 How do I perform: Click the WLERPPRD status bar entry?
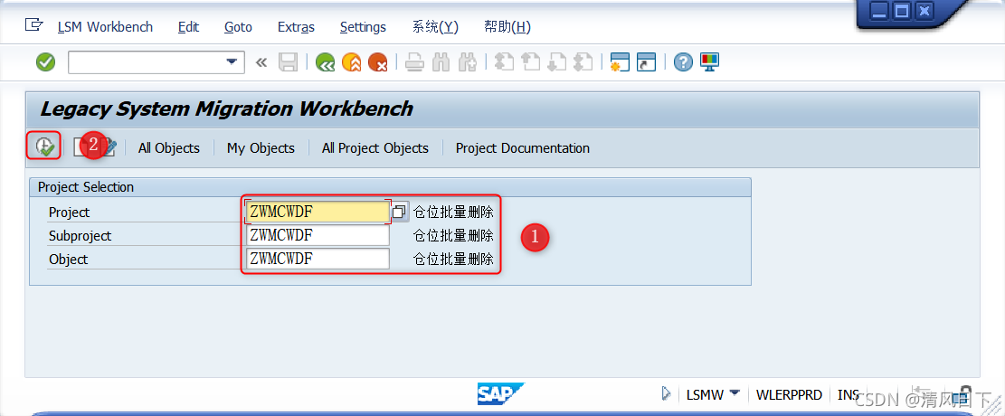[789, 395]
